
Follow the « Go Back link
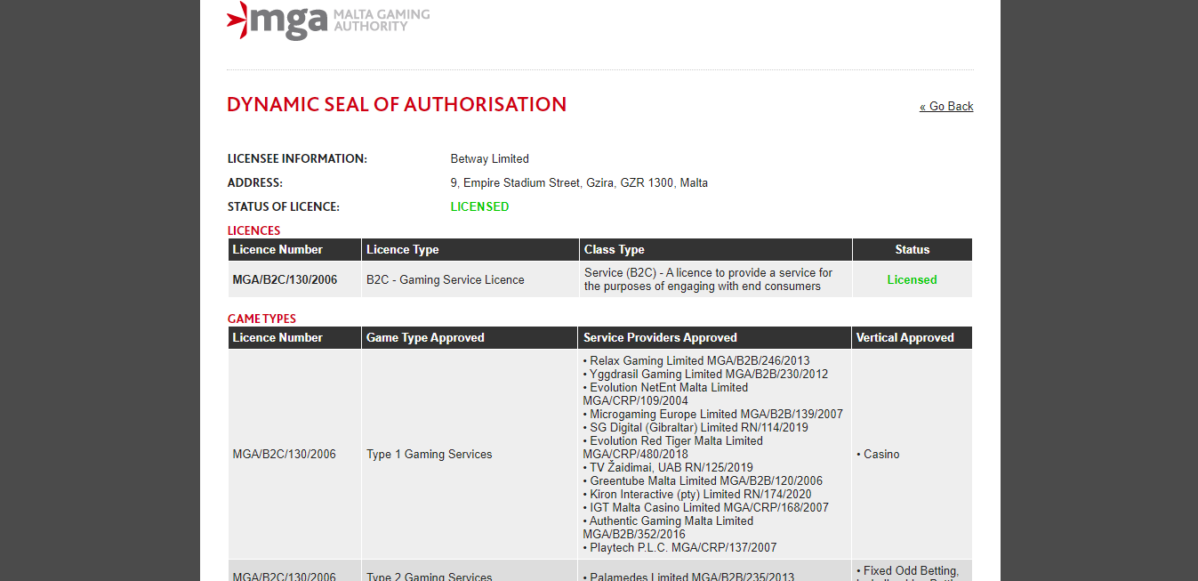click(x=946, y=107)
